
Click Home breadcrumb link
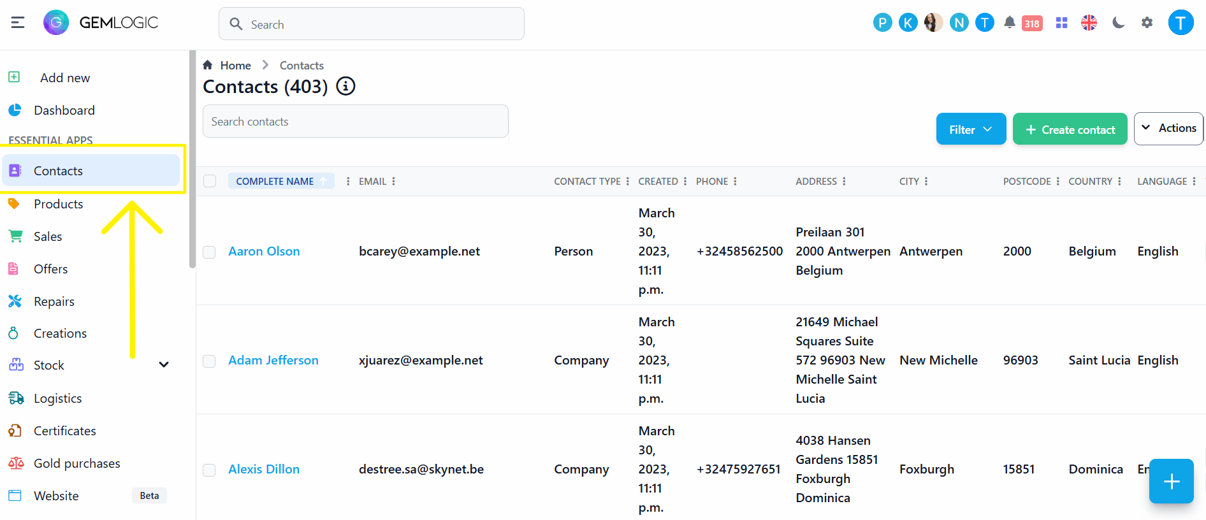pos(235,66)
